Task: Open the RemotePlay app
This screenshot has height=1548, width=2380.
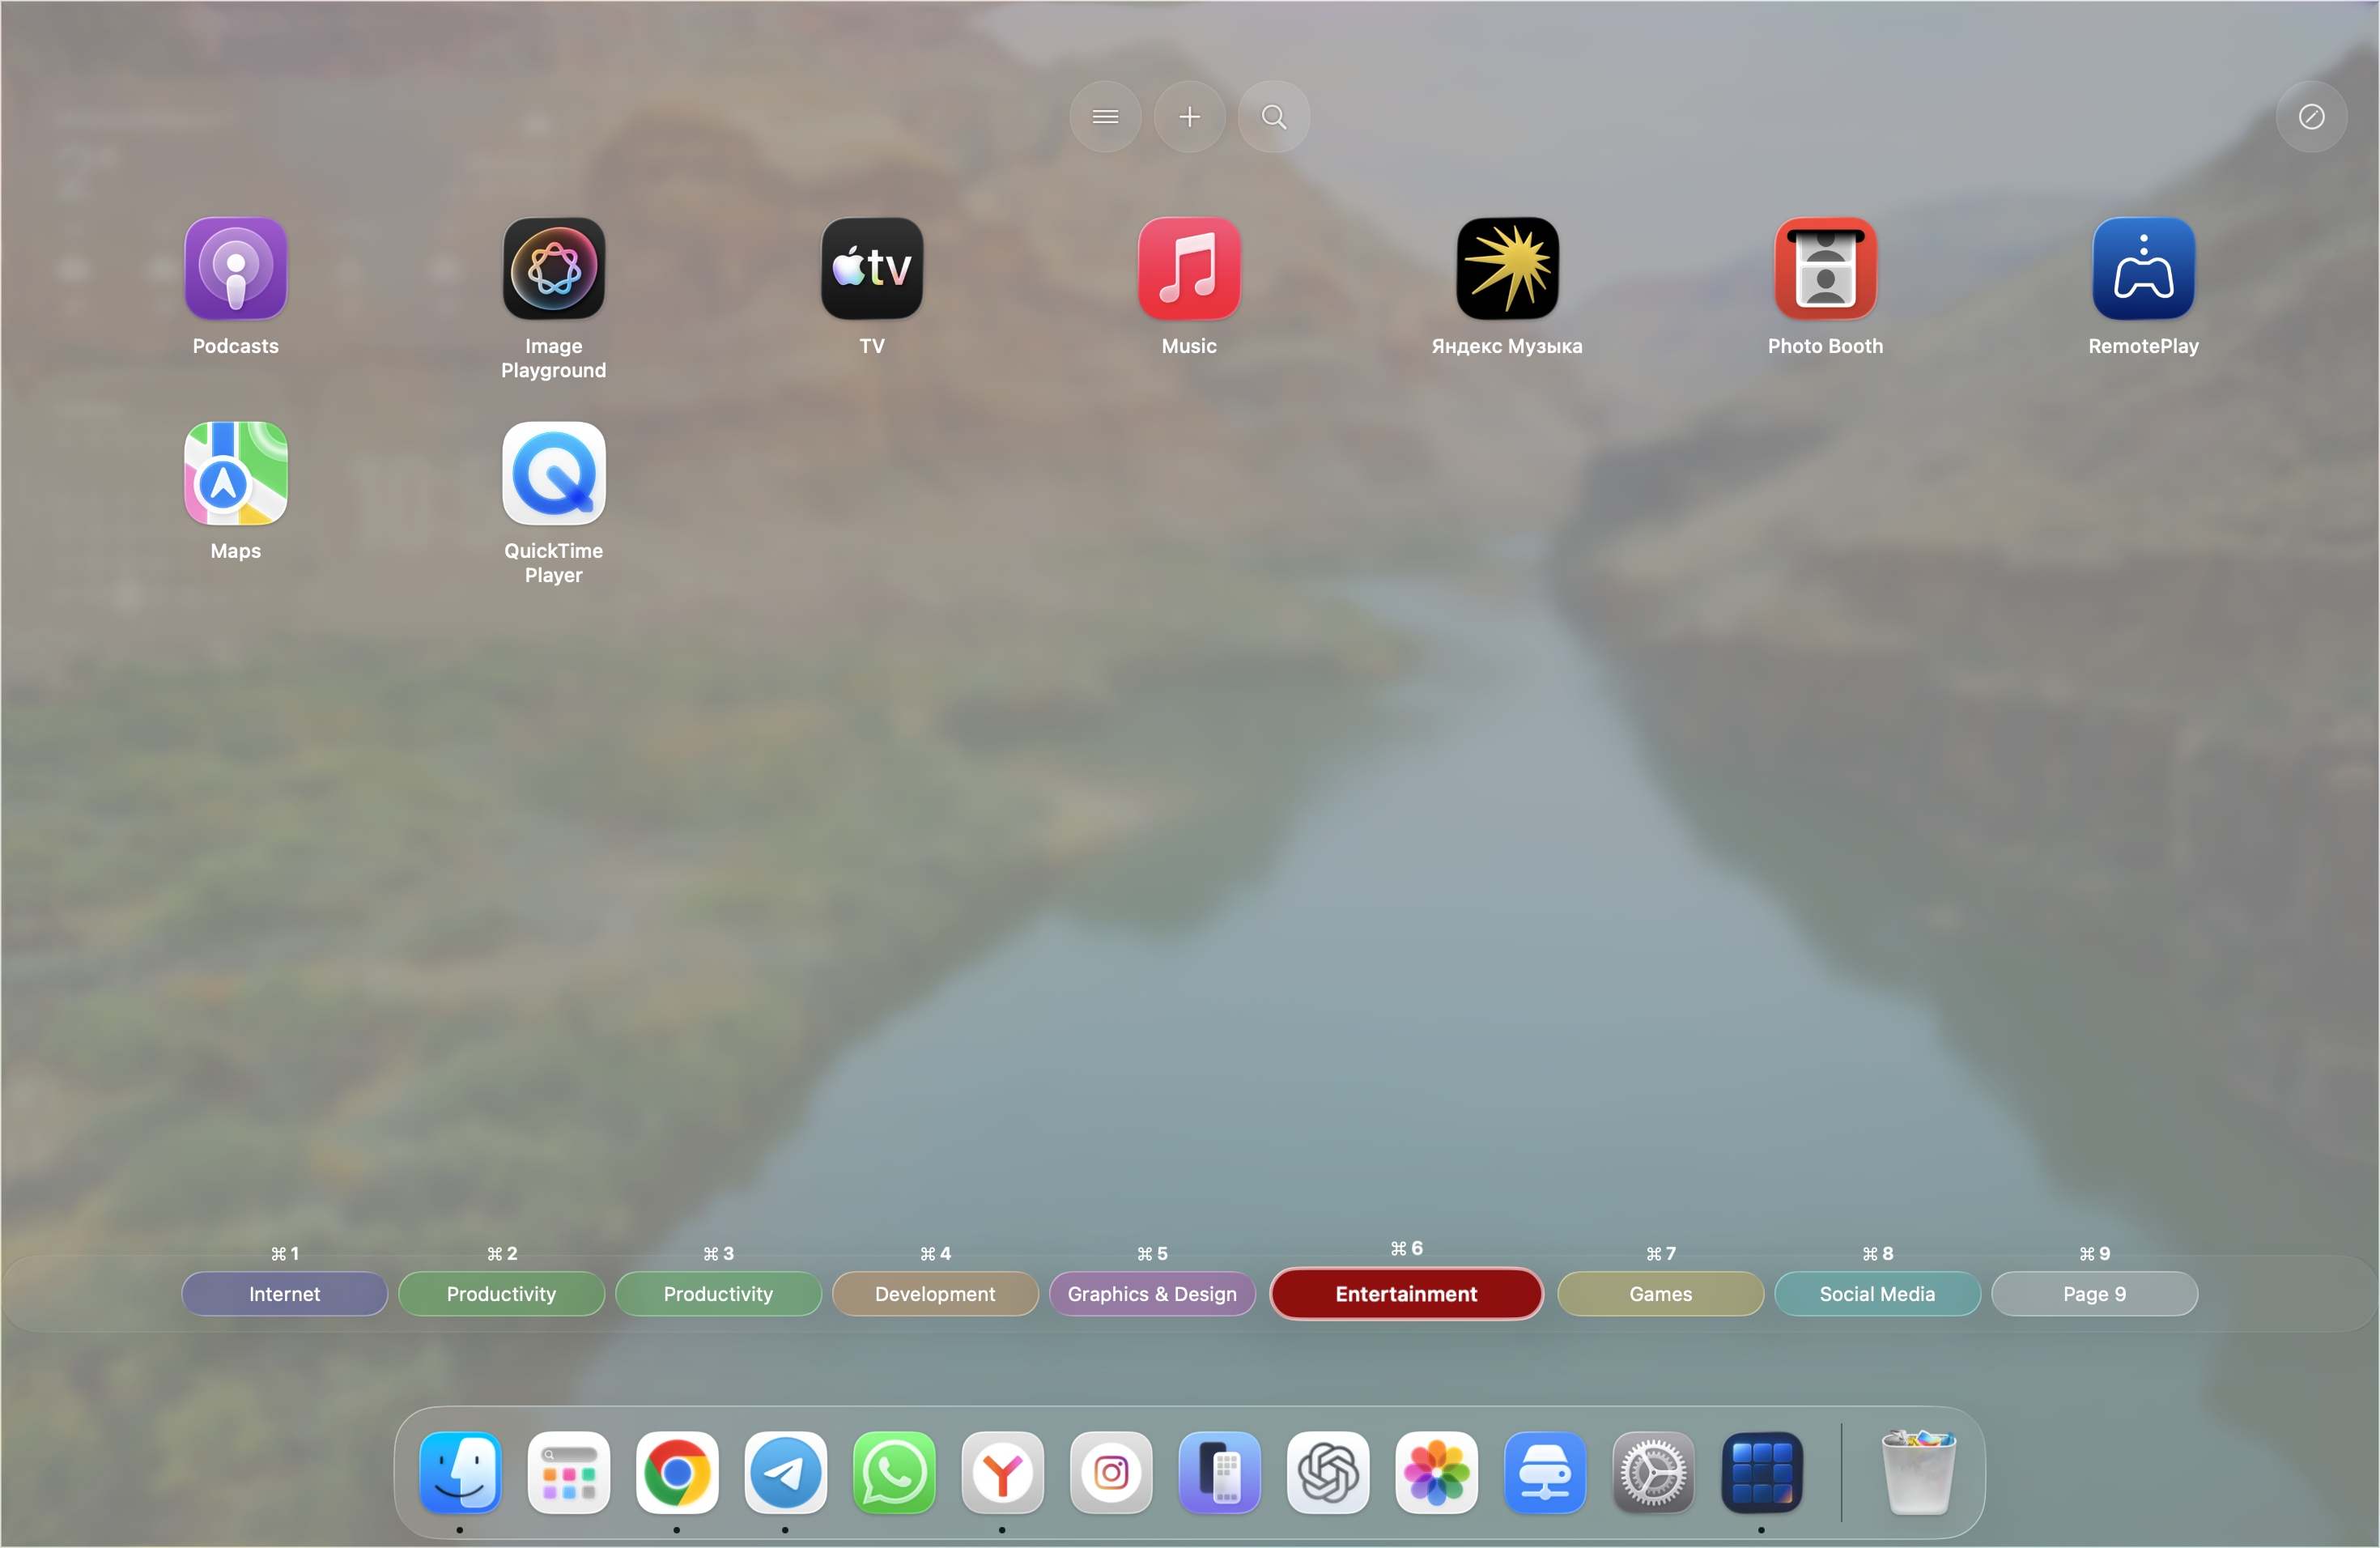Action: click(2143, 268)
